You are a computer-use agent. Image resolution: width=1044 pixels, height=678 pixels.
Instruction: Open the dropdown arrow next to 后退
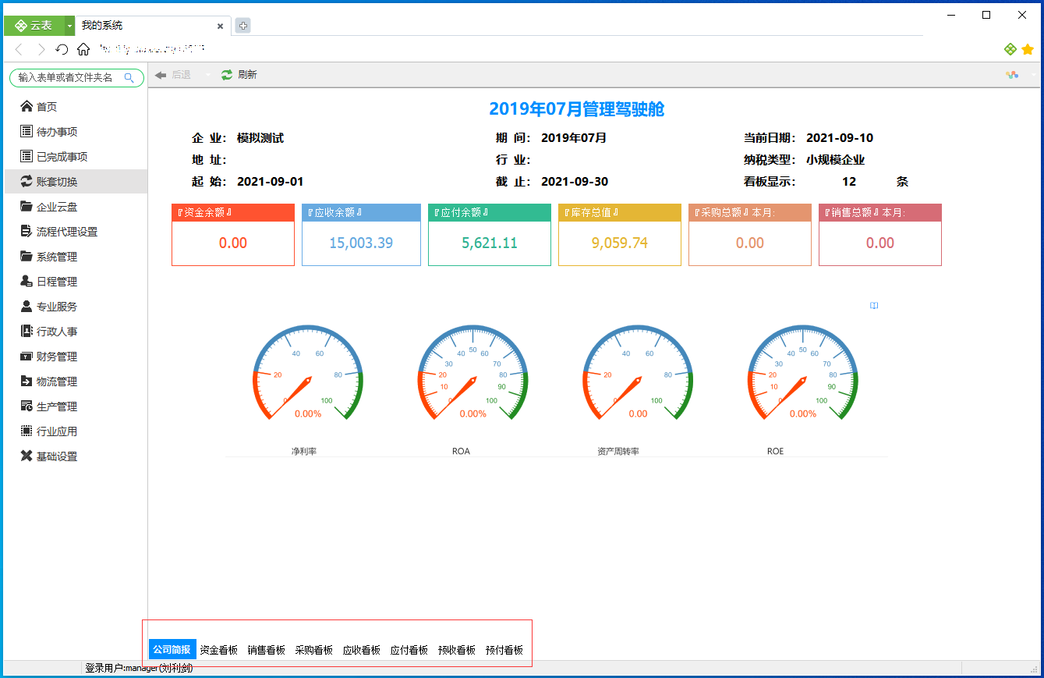point(207,75)
